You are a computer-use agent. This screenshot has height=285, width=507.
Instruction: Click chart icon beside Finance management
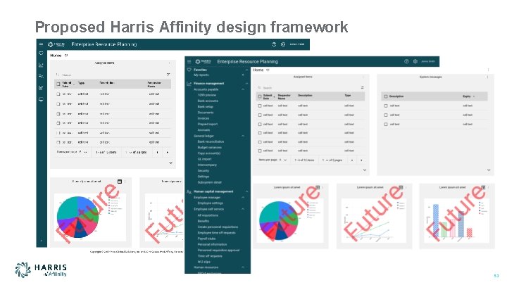[x=189, y=84]
